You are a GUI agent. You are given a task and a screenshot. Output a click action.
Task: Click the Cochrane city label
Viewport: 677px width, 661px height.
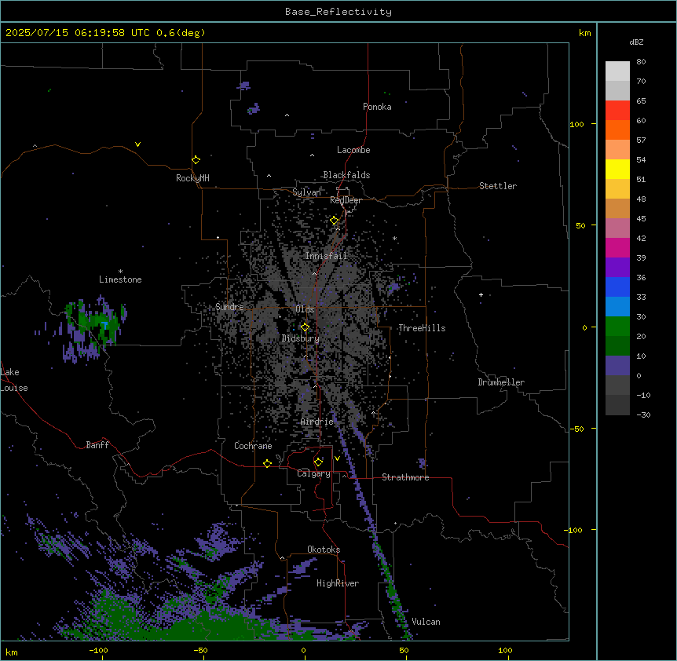253,446
